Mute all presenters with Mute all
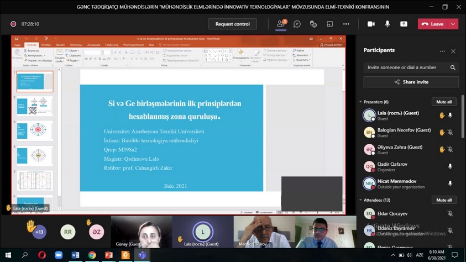Viewport: 466px width, 262px height. click(x=443, y=102)
